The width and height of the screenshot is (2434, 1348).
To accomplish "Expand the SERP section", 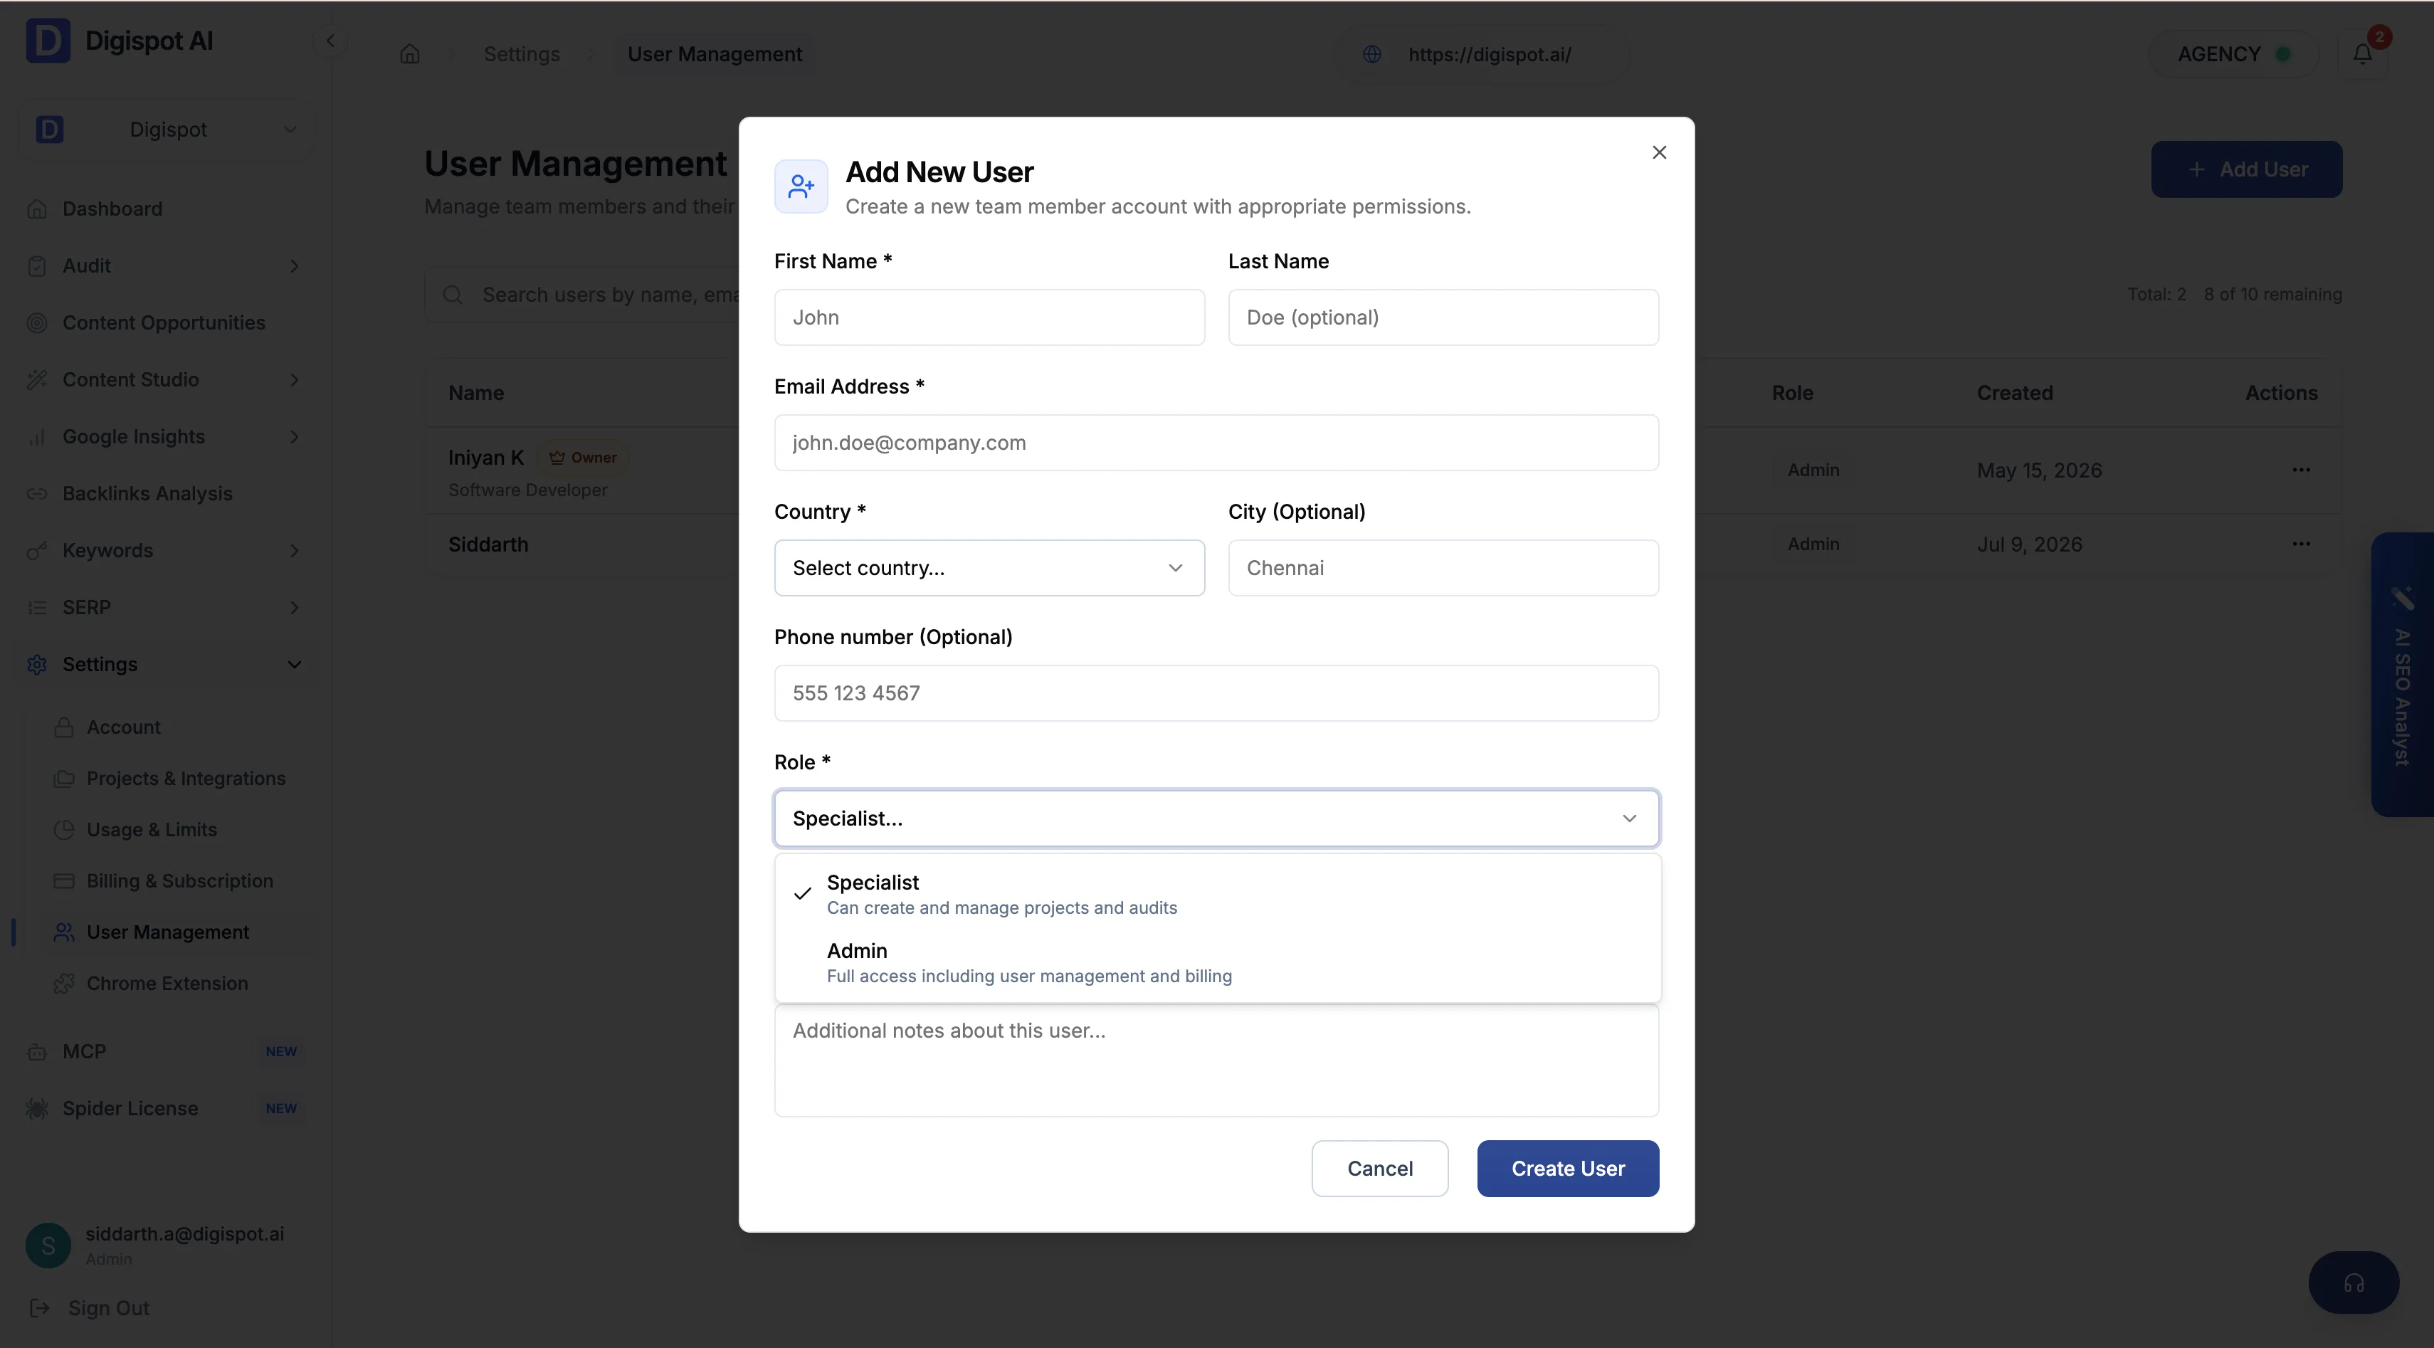I will [294, 607].
